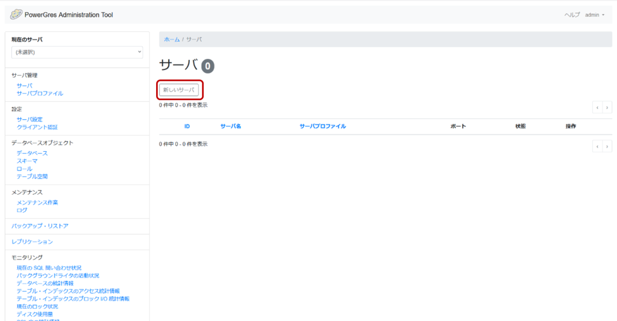This screenshot has width=617, height=321.
Task: Open レプリケーション section
Action: click(32, 242)
